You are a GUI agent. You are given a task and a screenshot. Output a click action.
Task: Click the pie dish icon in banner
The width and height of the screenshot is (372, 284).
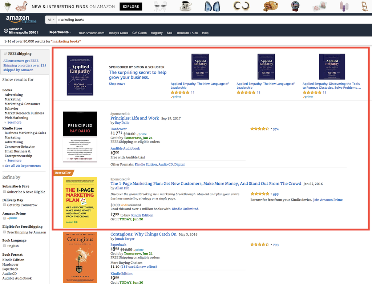[270, 6]
